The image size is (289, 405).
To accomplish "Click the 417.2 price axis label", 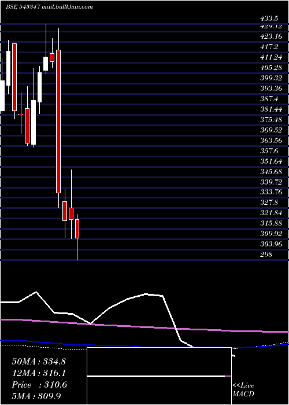I will [269, 47].
